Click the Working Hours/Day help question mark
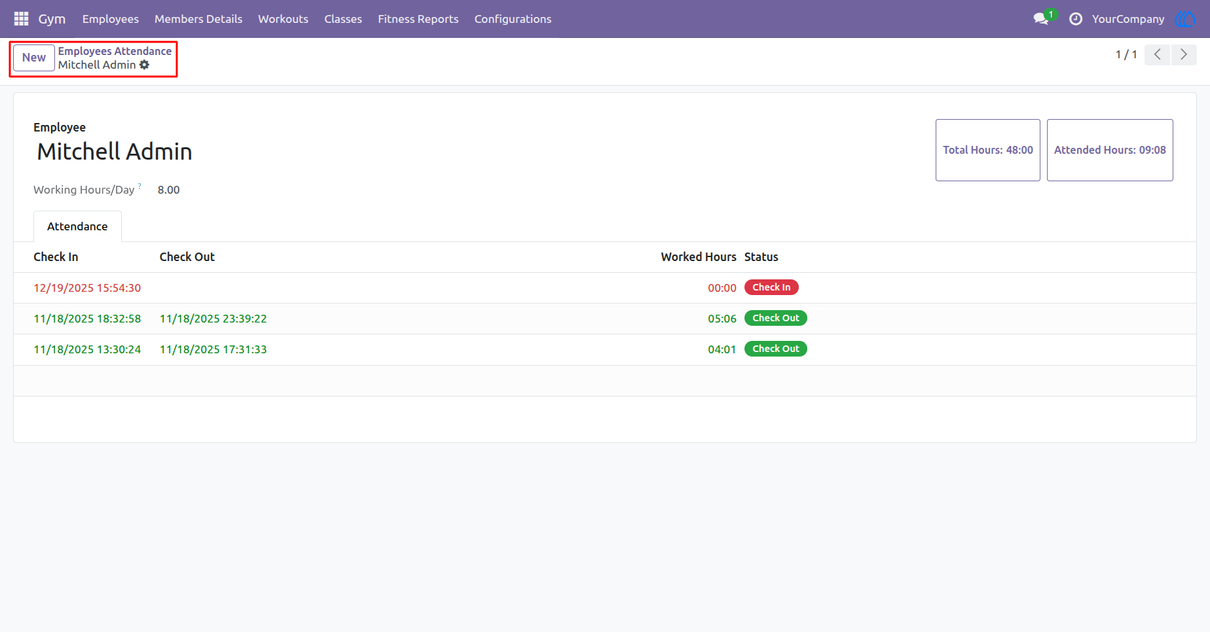The height and width of the screenshot is (632, 1210). pyautogui.click(x=139, y=186)
